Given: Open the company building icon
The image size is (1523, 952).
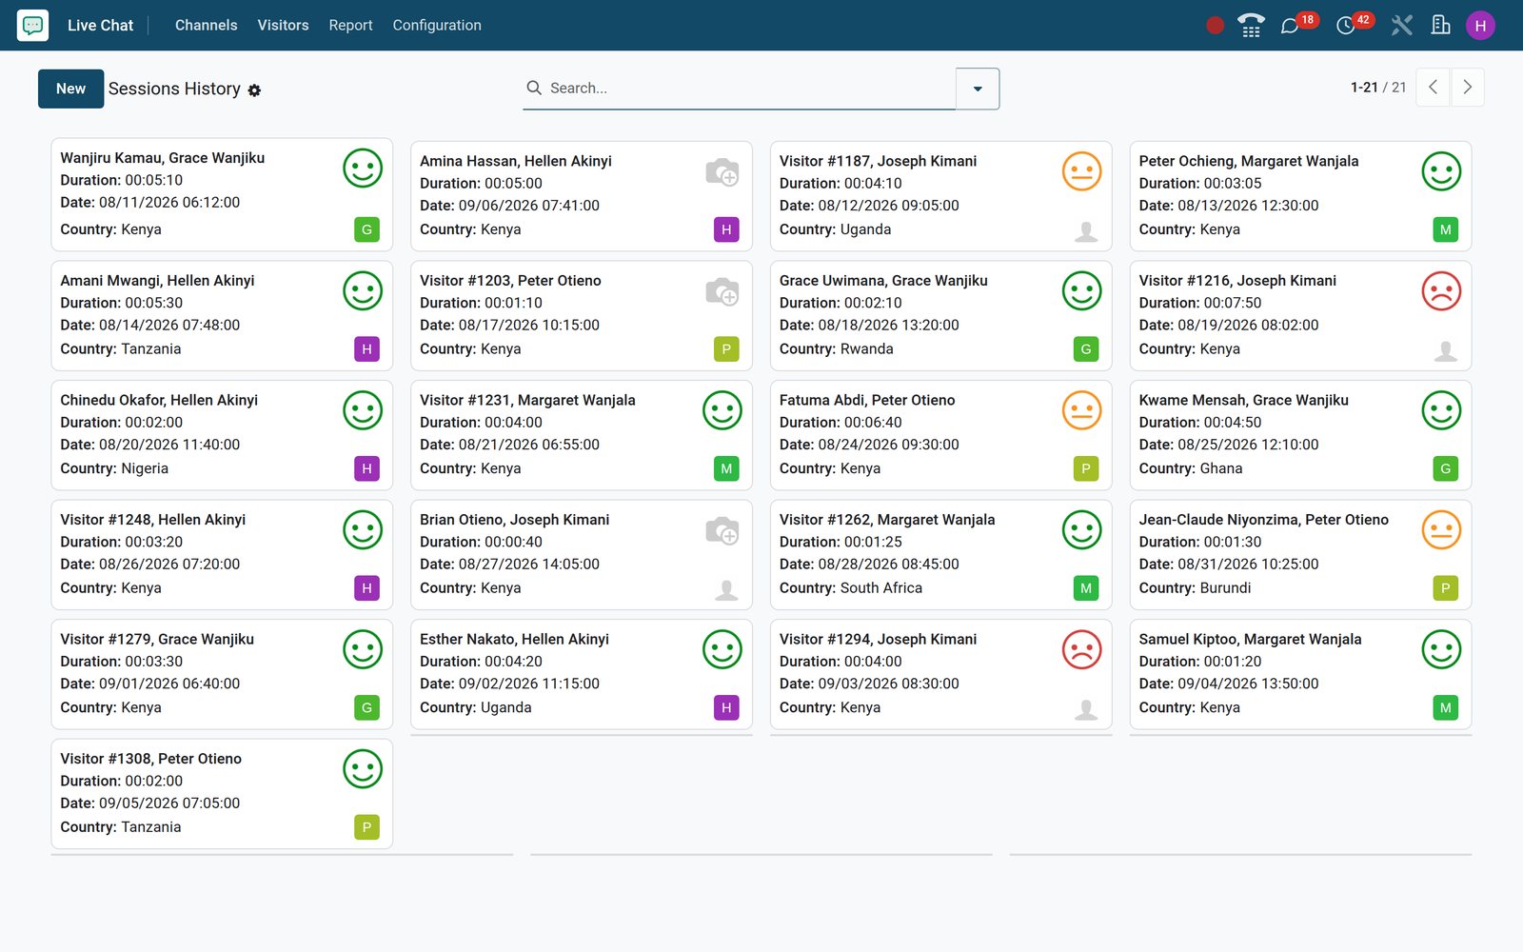Looking at the screenshot, I should (1441, 25).
